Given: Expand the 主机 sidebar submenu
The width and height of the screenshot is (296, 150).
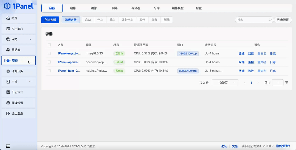Looking at the screenshot, I should pos(30,82).
